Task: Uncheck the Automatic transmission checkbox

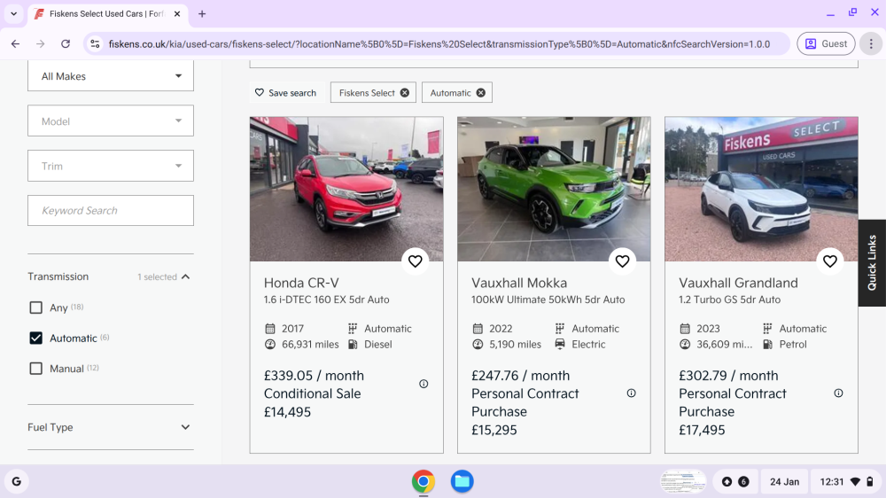Action: point(35,338)
